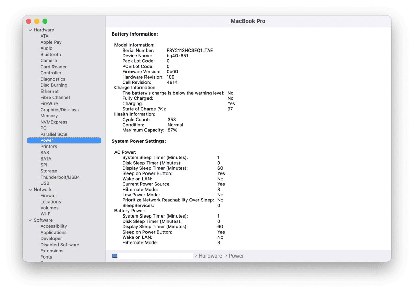View the Diagnostics entry
The height and width of the screenshot is (292, 414).
click(53, 79)
